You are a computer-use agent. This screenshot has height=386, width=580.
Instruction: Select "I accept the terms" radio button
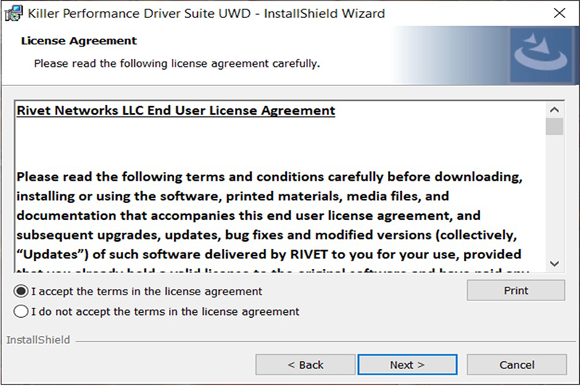coord(21,291)
